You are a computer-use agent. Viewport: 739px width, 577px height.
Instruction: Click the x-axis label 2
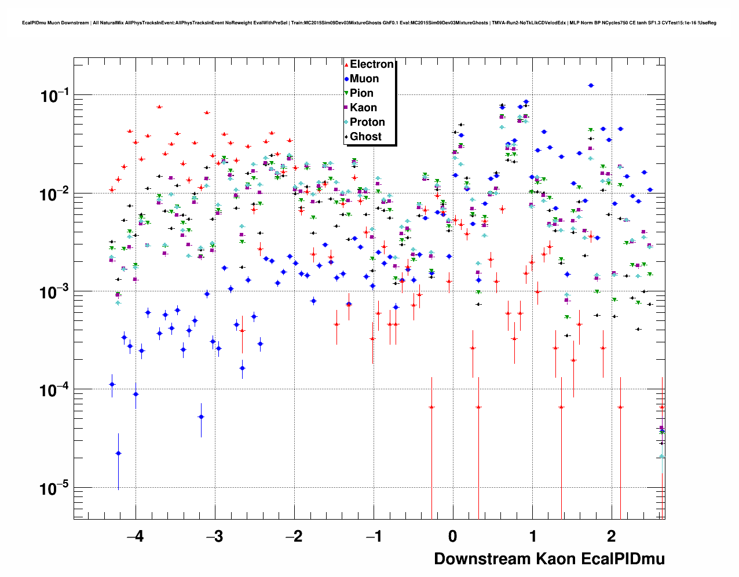611,536
